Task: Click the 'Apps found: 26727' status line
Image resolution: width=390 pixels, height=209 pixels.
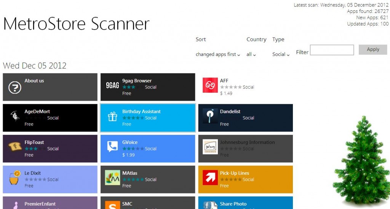Action: coord(368,11)
